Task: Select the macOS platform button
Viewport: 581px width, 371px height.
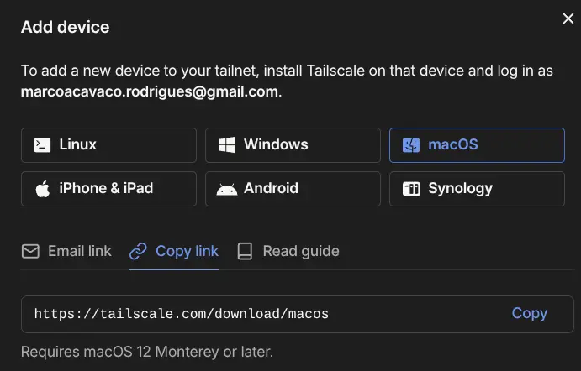Action: [x=477, y=145]
